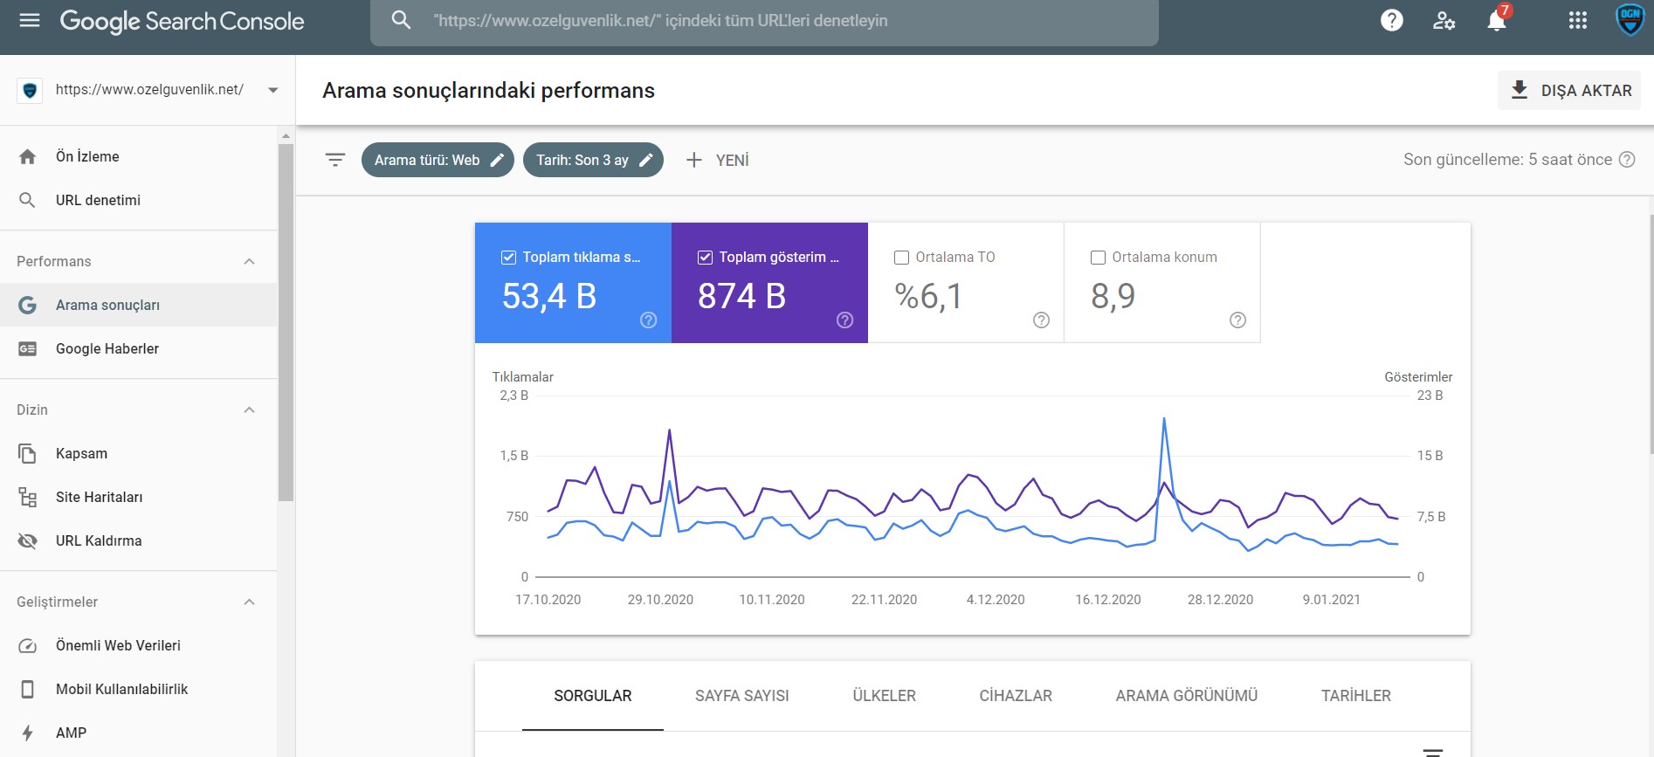Click the 53,4 B total clicks value
Image resolution: width=1654 pixels, height=757 pixels.
549,297
